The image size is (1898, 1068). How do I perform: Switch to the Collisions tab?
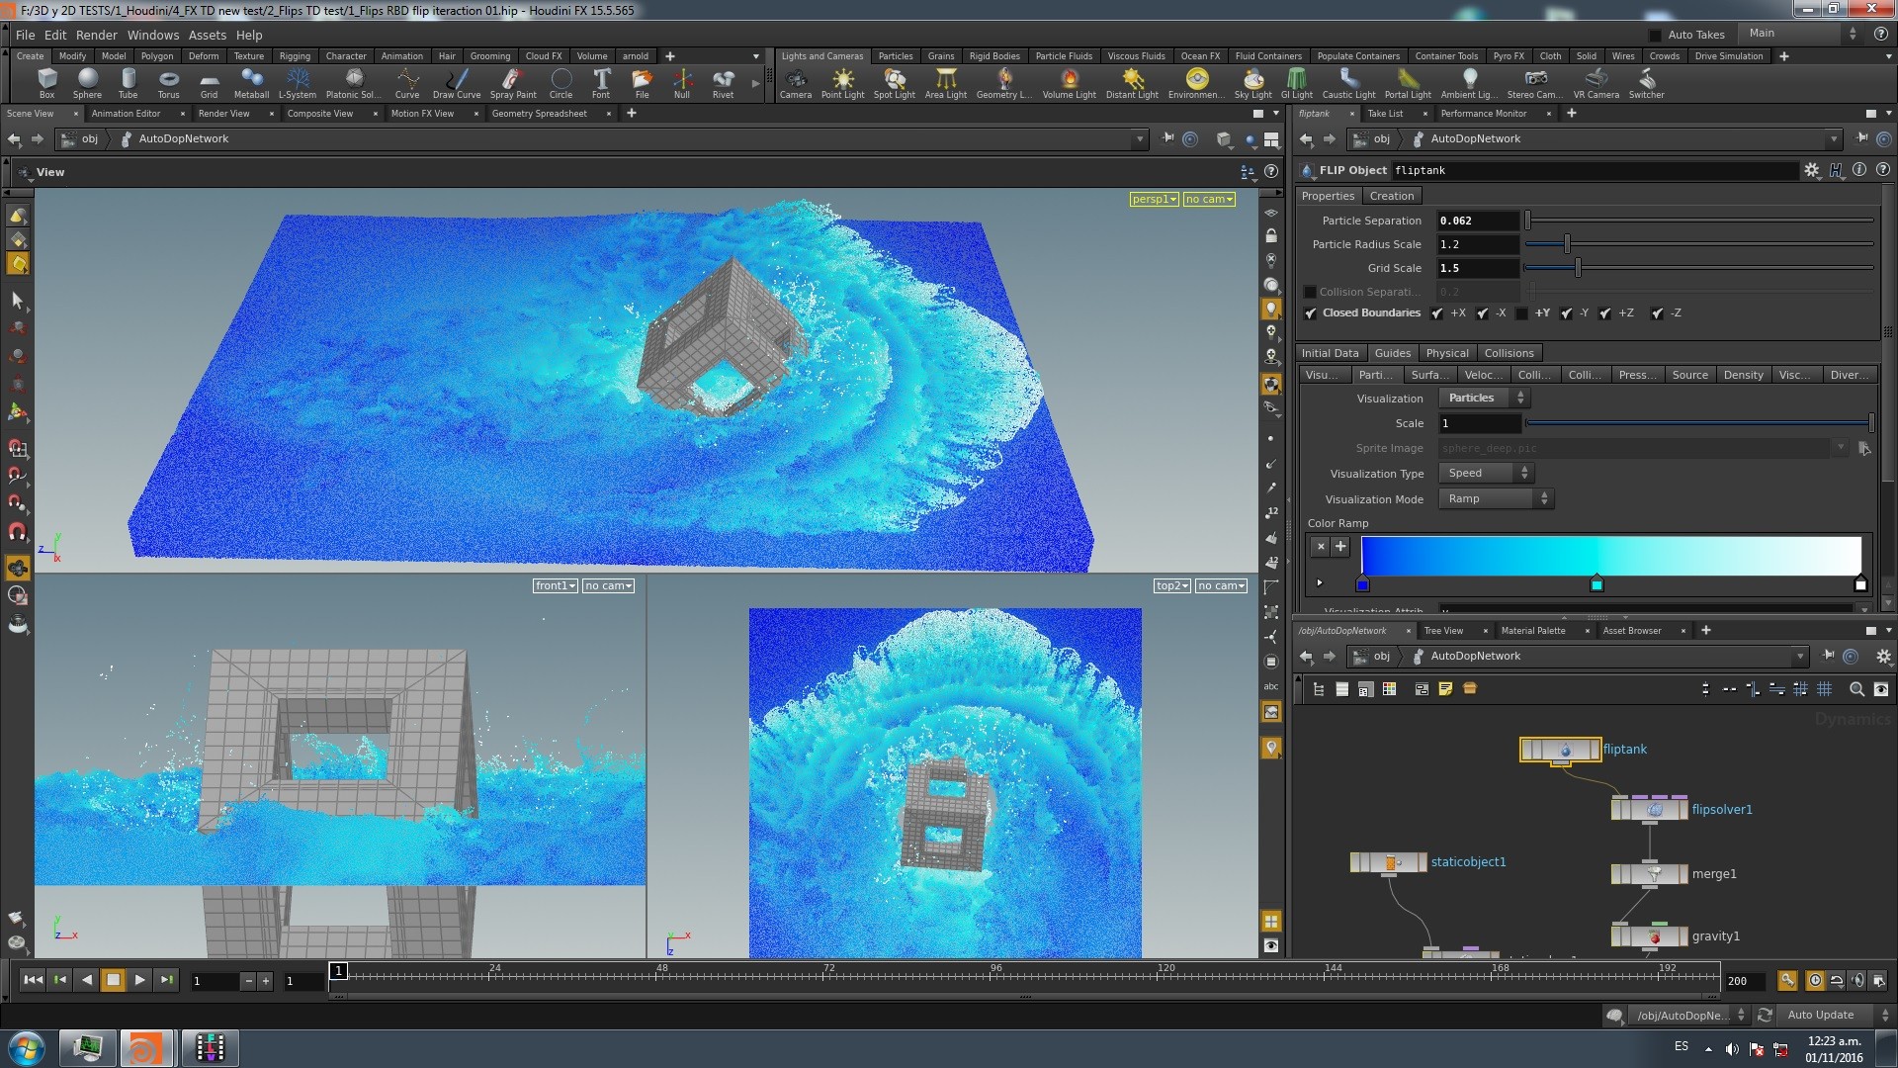click(x=1509, y=353)
